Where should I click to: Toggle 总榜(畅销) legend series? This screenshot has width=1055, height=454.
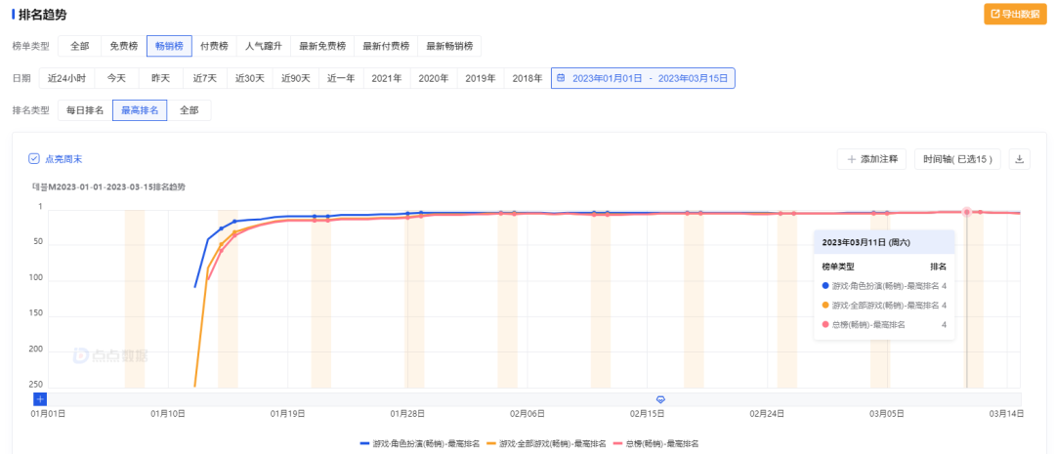point(655,444)
